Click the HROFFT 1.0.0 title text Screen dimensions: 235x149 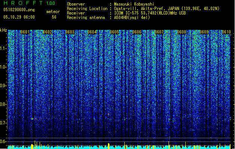(x=29, y=3)
